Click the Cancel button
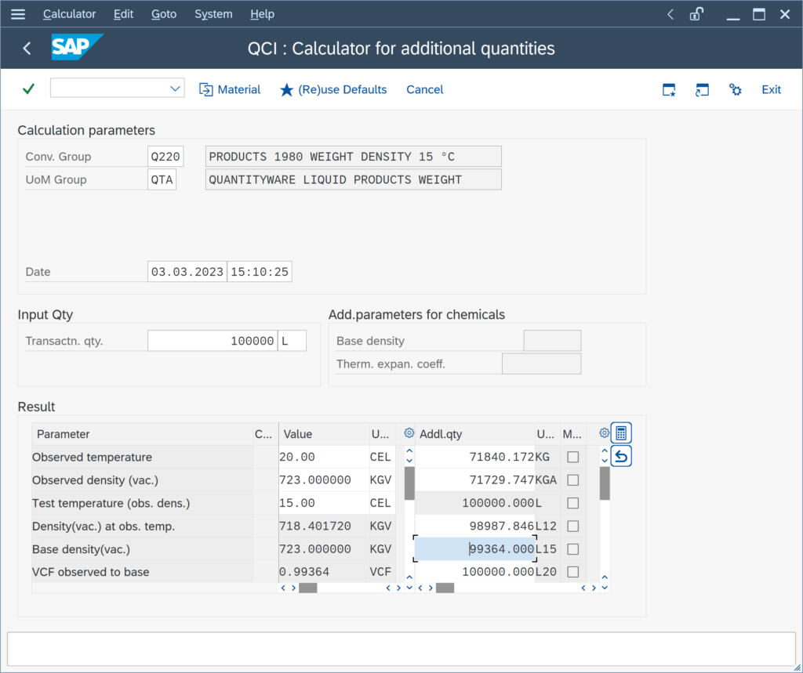 (424, 89)
